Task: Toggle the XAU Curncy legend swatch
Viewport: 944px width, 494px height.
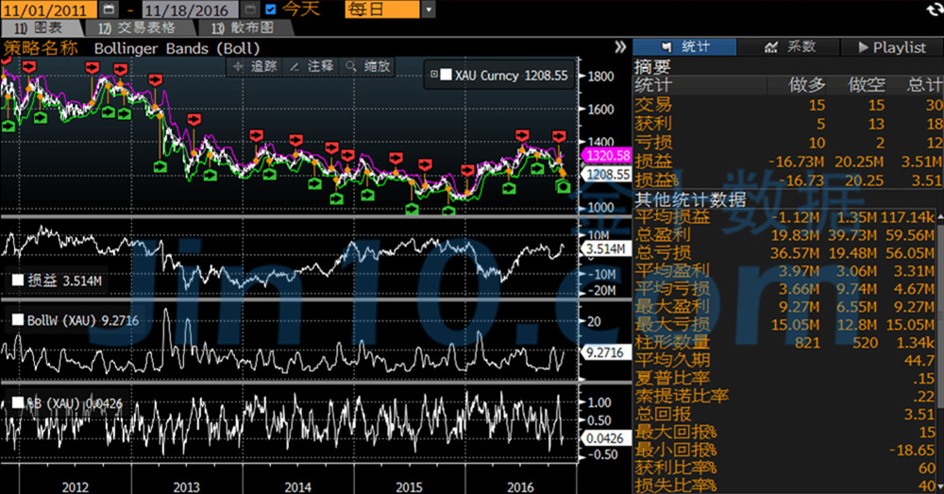Action: coord(446,75)
